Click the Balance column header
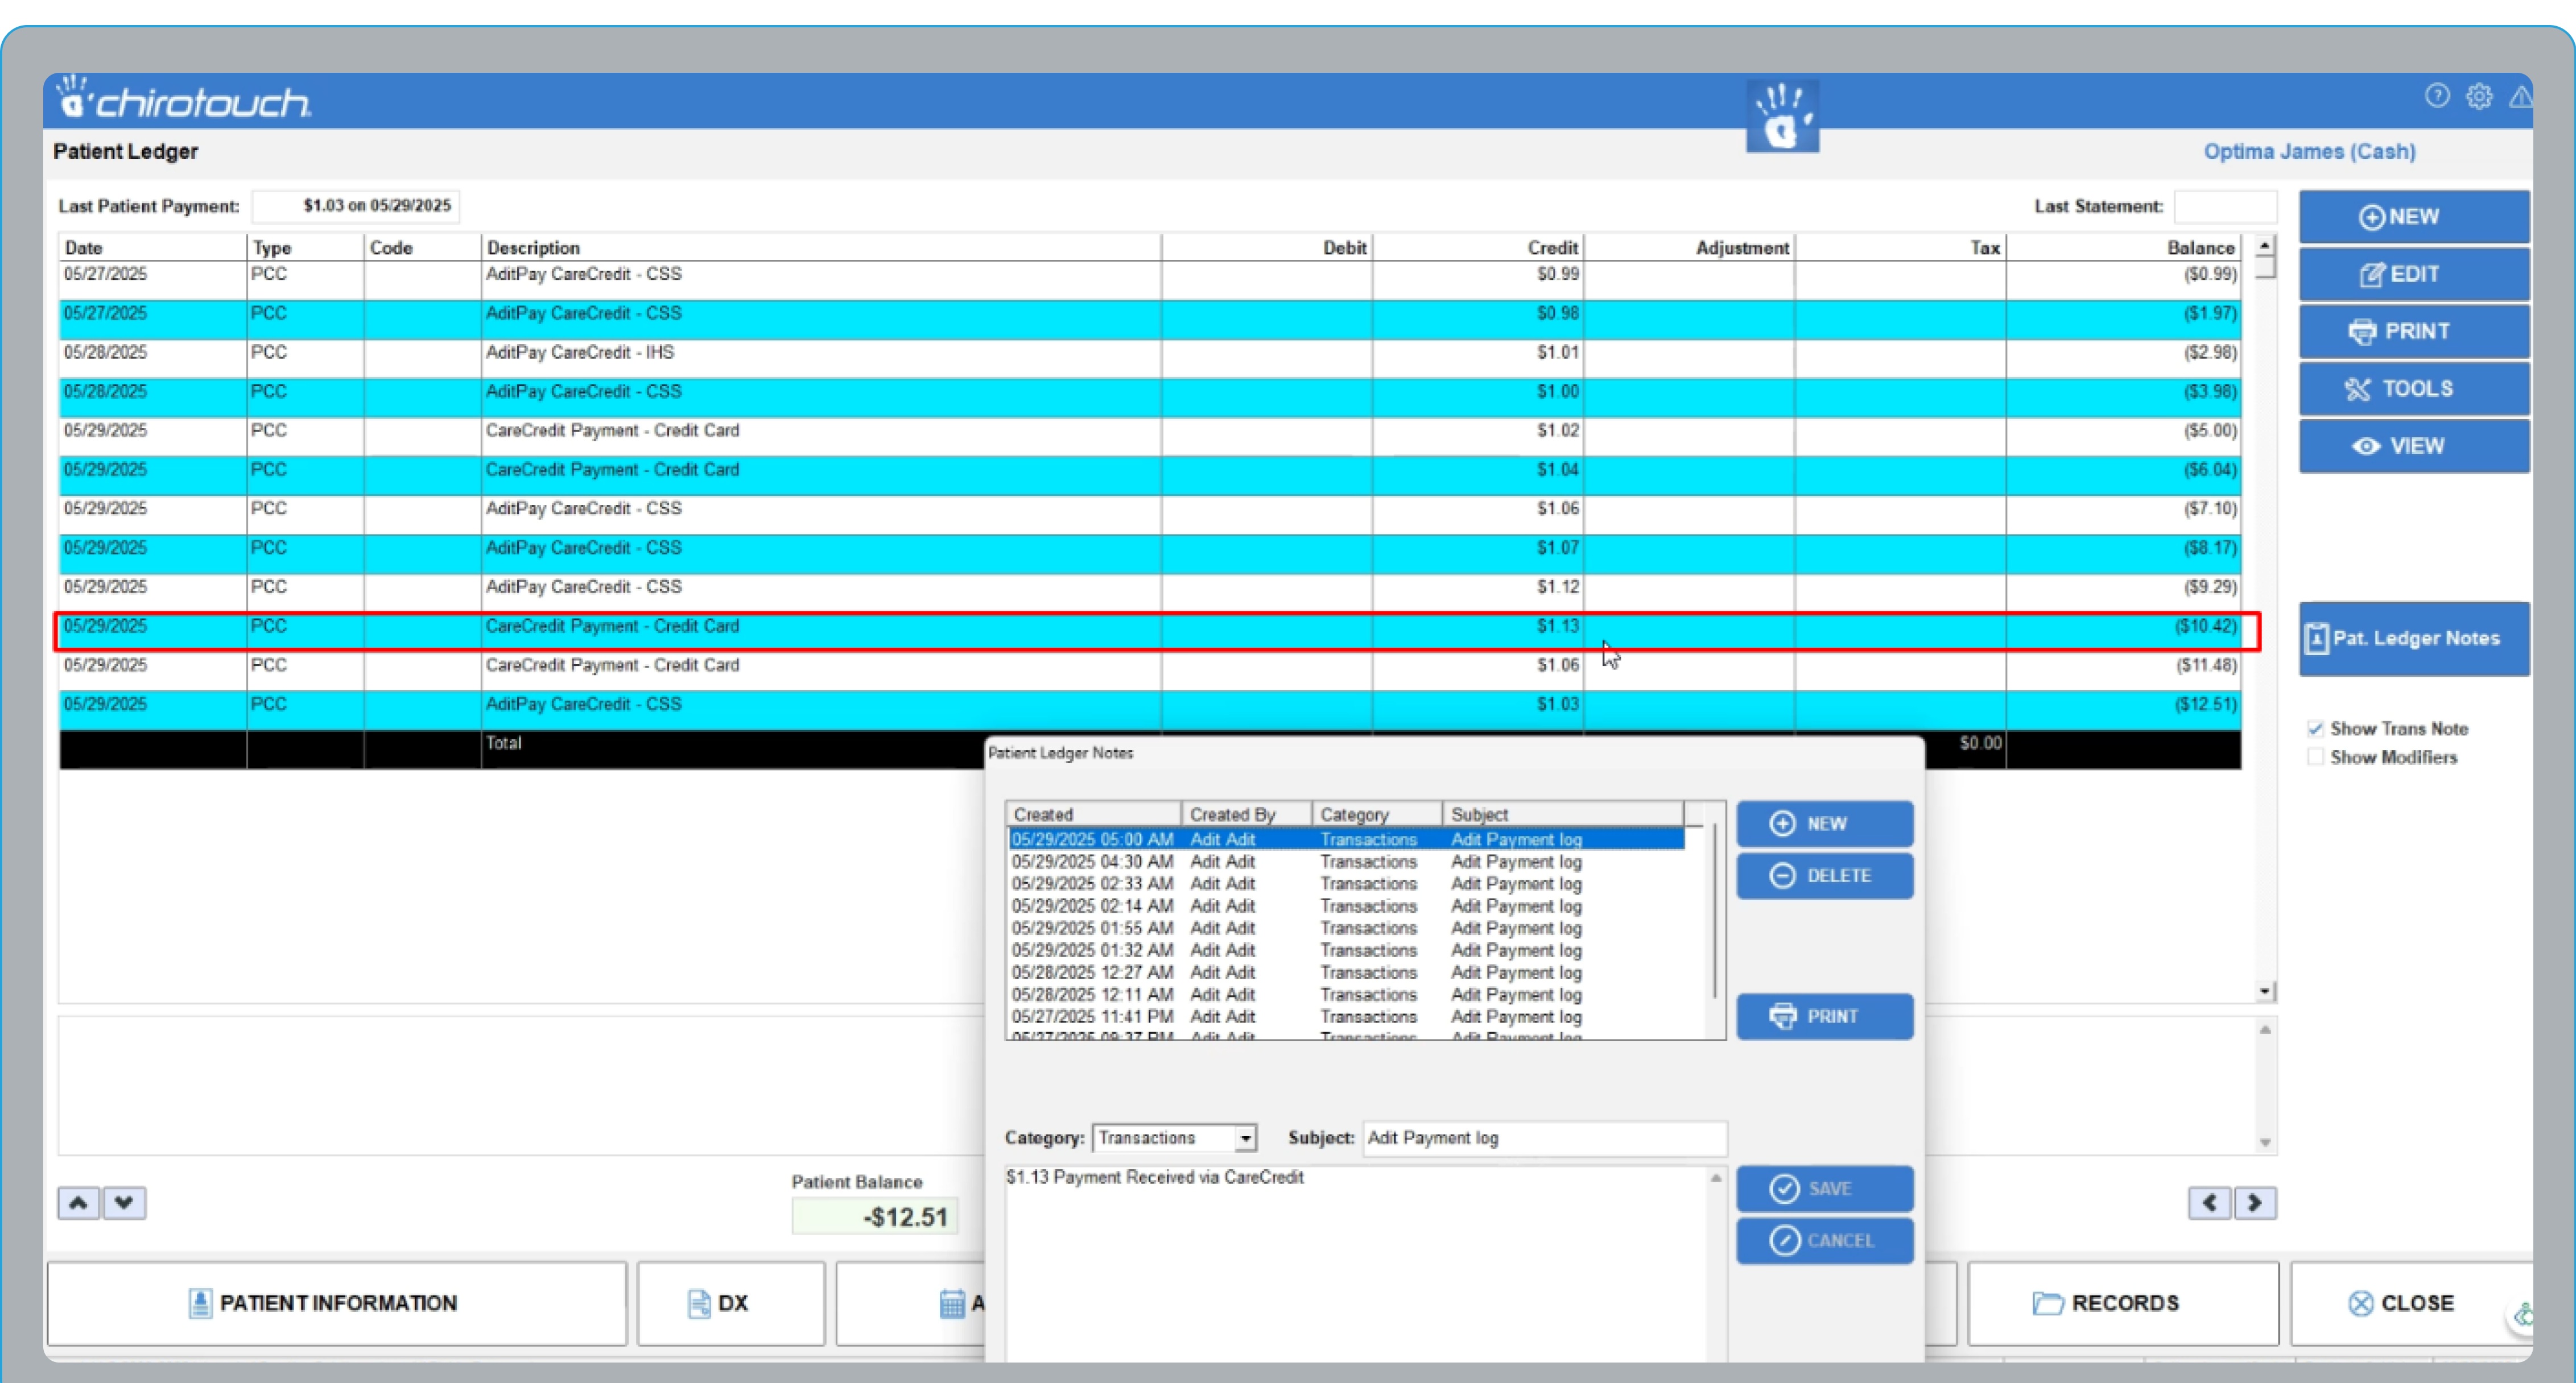This screenshot has height=1383, width=2576. click(x=2123, y=248)
